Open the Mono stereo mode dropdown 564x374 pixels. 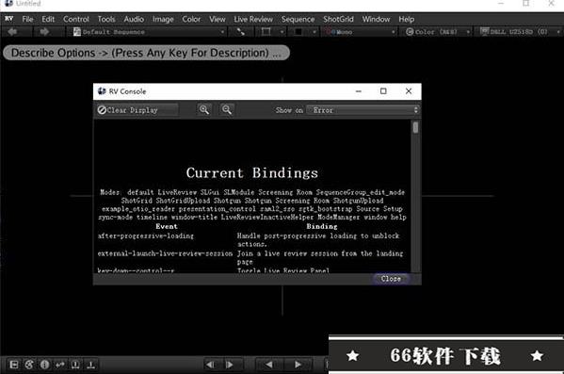click(x=360, y=32)
